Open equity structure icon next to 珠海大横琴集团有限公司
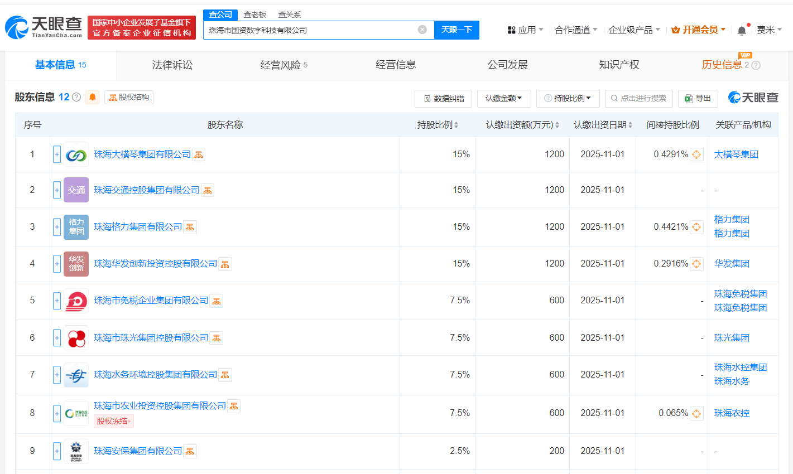Screen dimensions: 793x474 click(x=199, y=154)
